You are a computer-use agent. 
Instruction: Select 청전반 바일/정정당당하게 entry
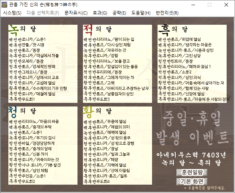coord(32,143)
